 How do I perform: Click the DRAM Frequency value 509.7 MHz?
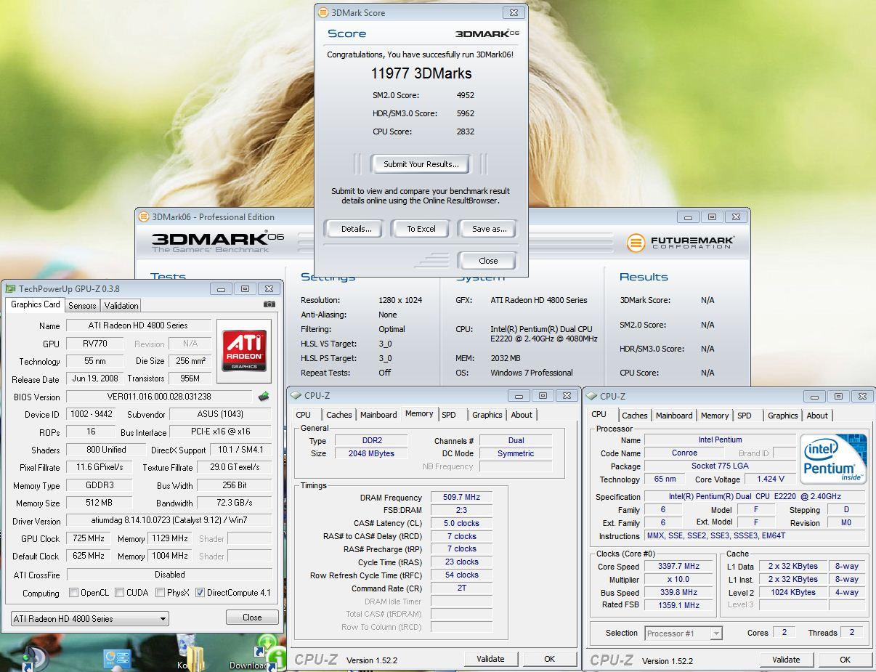(461, 498)
